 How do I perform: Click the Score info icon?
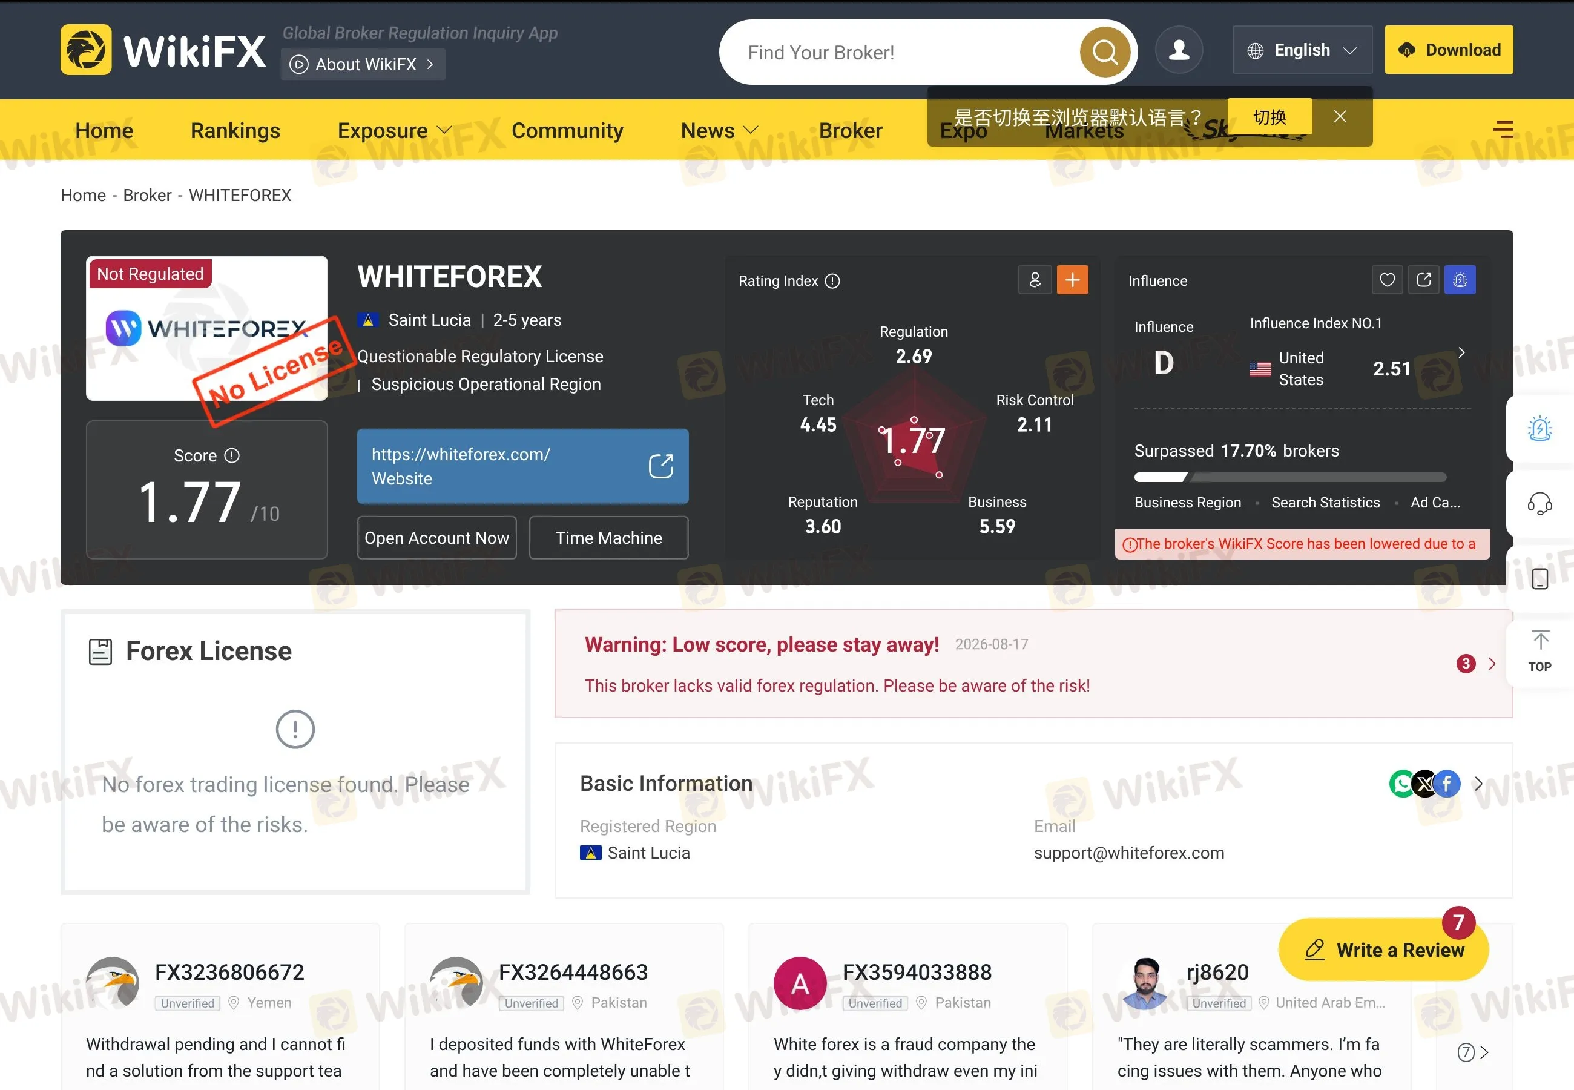[x=232, y=455]
